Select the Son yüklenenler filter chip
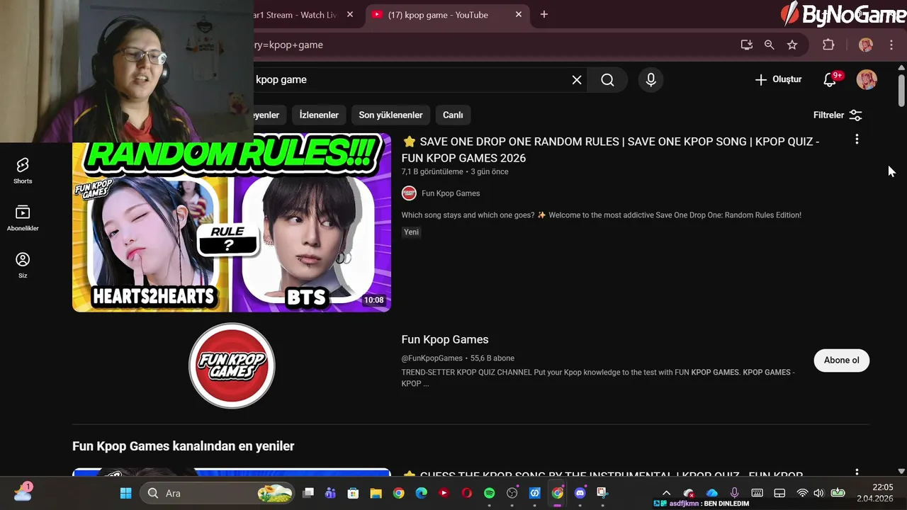 click(390, 115)
